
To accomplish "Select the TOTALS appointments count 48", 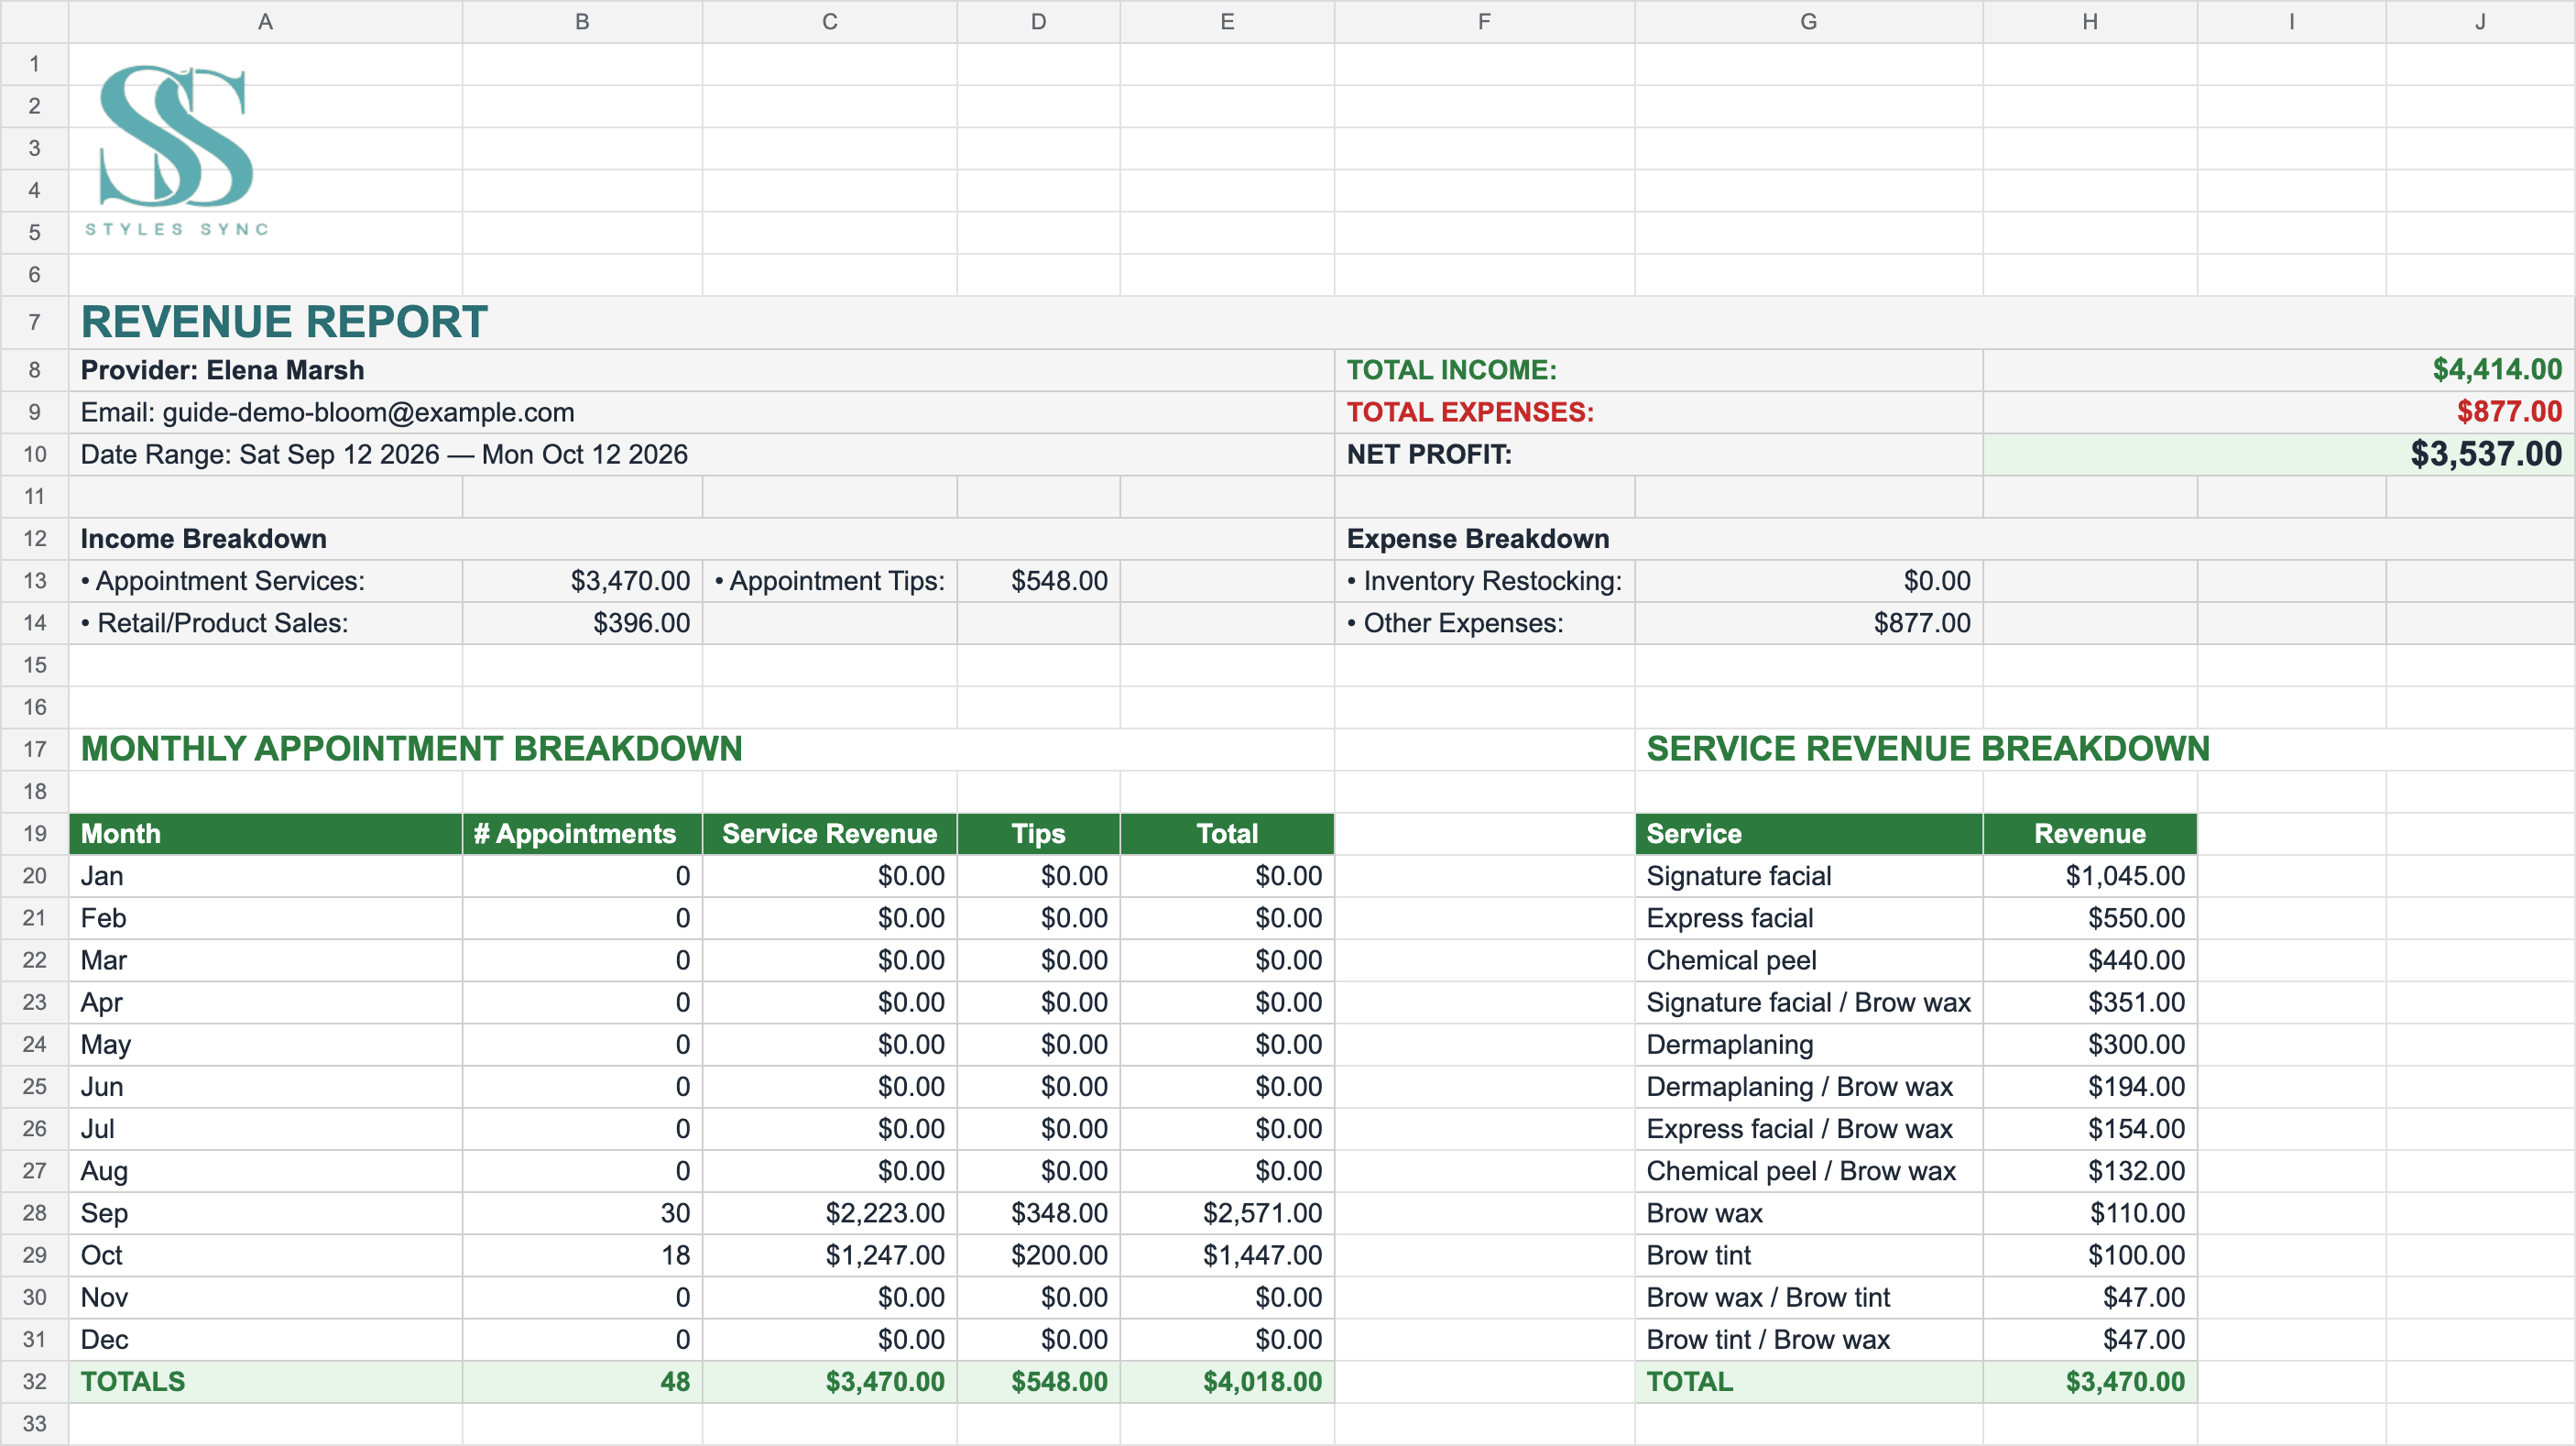I will (x=582, y=1382).
